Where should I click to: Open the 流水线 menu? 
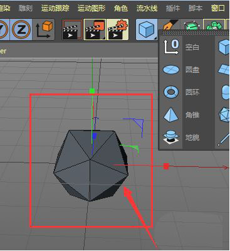pos(147,8)
